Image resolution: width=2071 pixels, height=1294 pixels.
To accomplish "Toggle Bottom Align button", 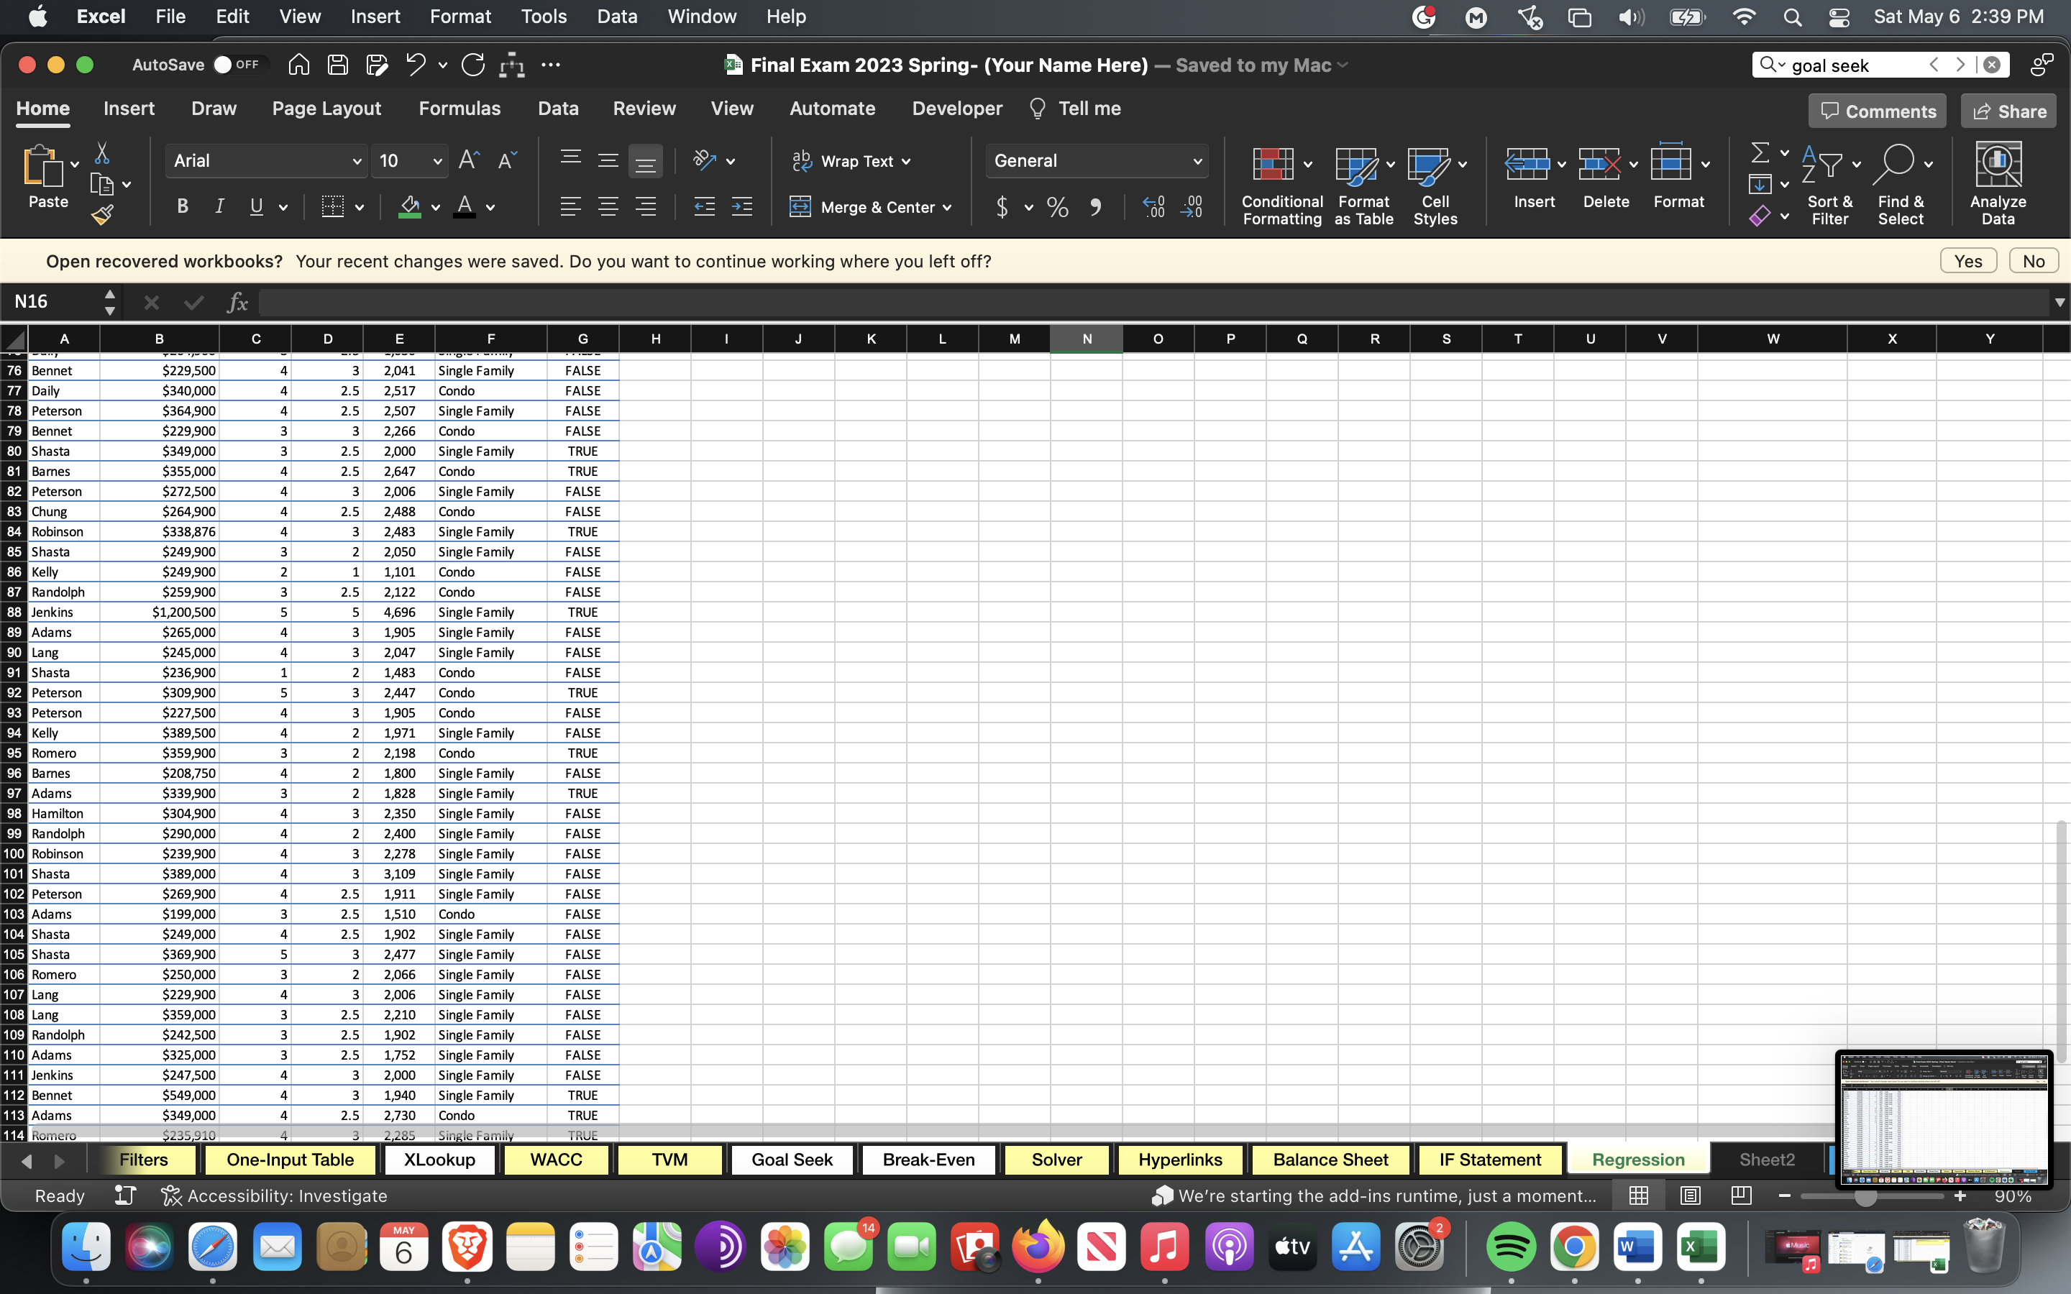I will point(645,161).
